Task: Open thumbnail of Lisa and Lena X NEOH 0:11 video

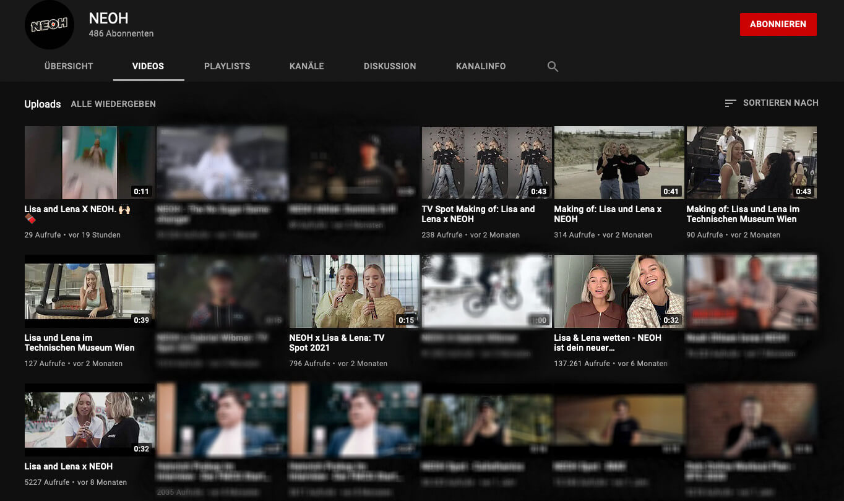Action: (x=90, y=163)
